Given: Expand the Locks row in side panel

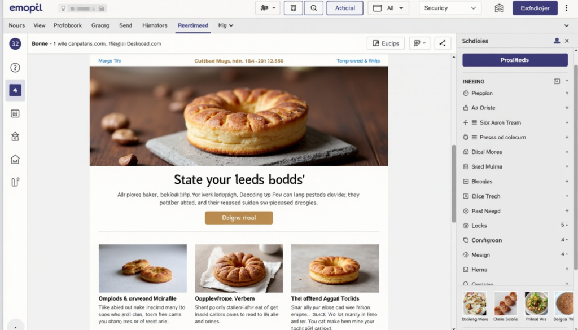Looking at the screenshot, I should coord(566,226).
